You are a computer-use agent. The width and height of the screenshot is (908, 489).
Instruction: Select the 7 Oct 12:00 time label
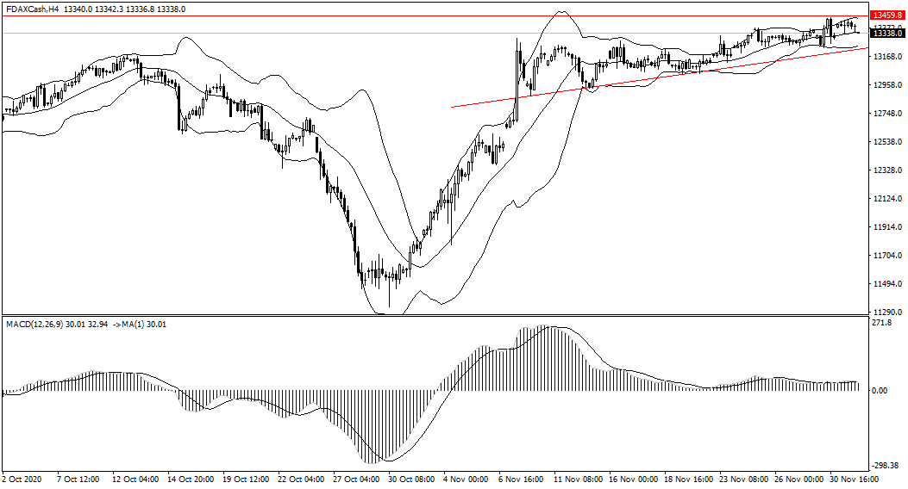78,478
